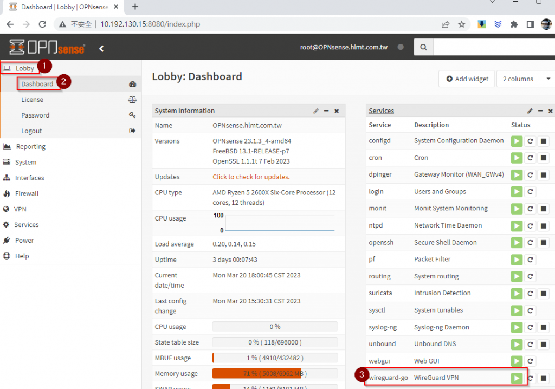Open a new browser tab
The width and height of the screenshot is (555, 389).
coord(135,7)
